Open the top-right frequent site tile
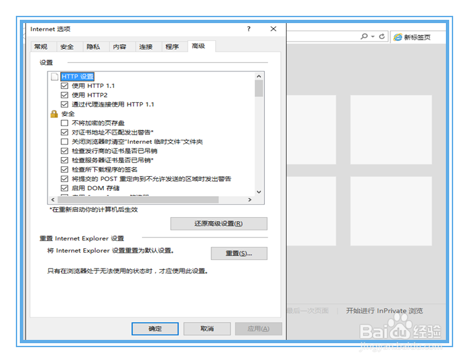The height and width of the screenshot is (363, 469). [x=391, y=129]
